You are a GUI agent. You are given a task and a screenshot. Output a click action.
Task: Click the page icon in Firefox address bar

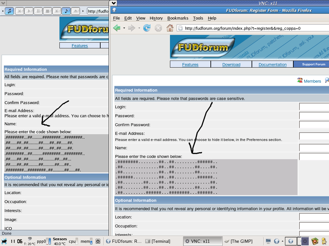pyautogui.click(x=181, y=28)
